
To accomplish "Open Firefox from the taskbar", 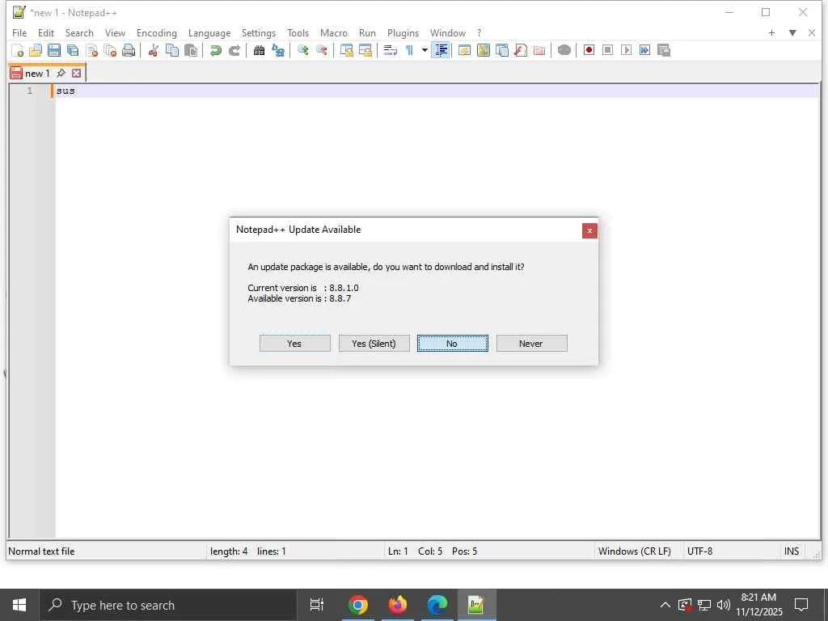I will click(398, 605).
